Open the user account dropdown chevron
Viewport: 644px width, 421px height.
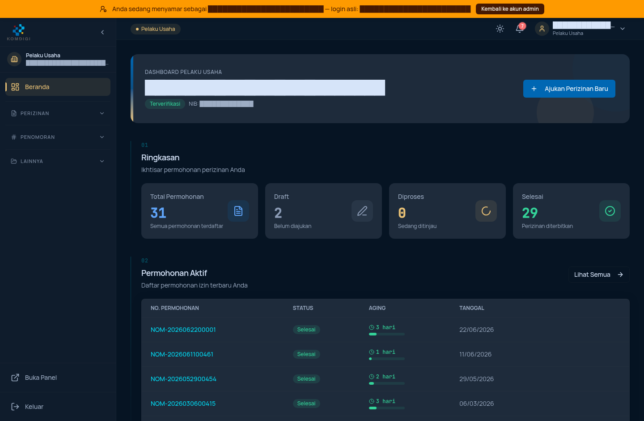click(623, 29)
